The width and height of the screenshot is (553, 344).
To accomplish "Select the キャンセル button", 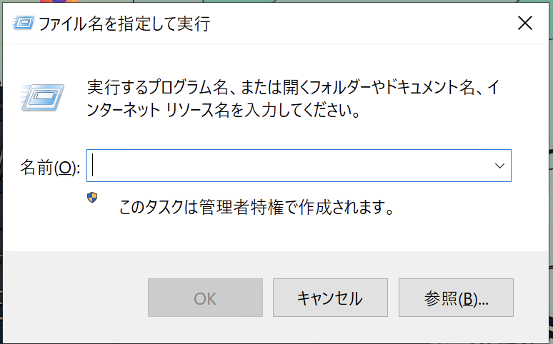I will click(x=330, y=298).
